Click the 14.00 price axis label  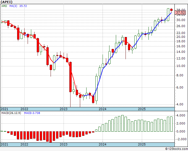tap(181, 52)
